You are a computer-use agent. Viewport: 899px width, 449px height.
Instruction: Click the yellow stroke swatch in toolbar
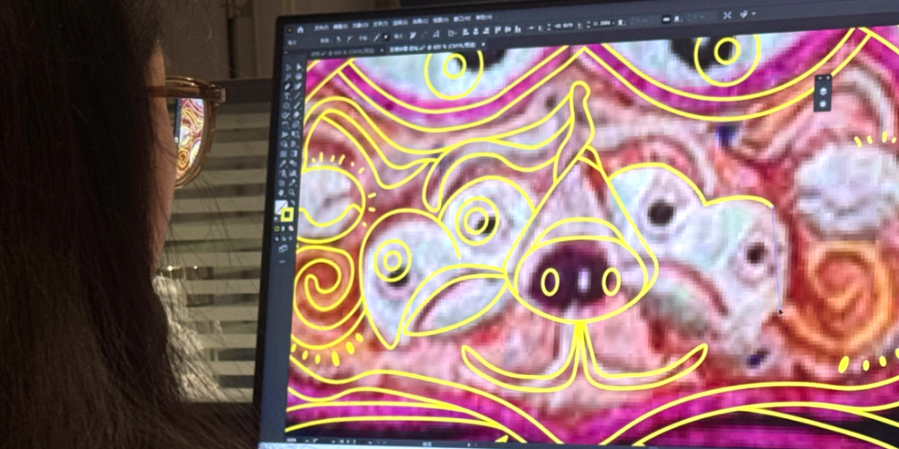pos(288,215)
